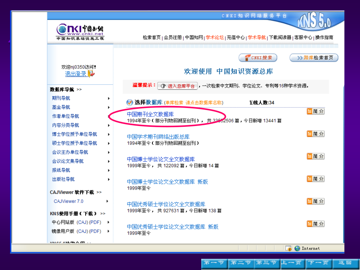This screenshot has width=360, height=270.
Task: Select 作者单位导航 in sidebar
Action: (x=66, y=116)
